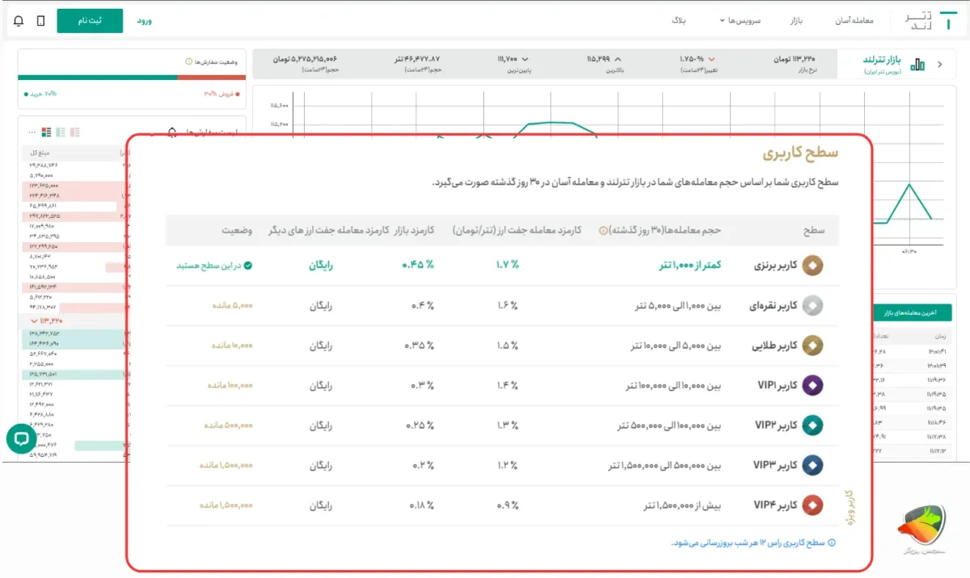
Task: Click the 0.9 % fee in VIP4 row
Action: tap(507, 505)
